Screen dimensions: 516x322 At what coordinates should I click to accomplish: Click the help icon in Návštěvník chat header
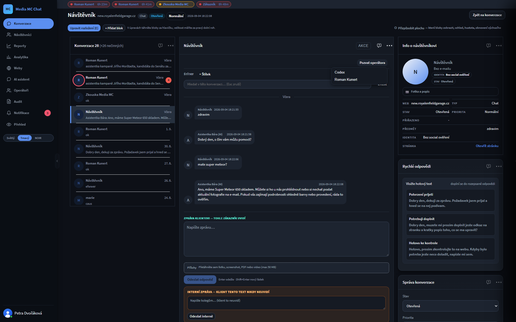coord(379,46)
